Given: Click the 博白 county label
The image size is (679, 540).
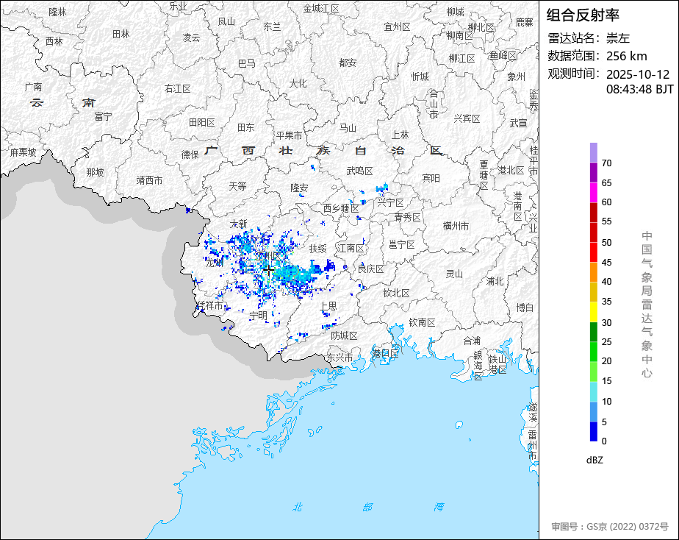Looking at the screenshot, I should point(525,308).
